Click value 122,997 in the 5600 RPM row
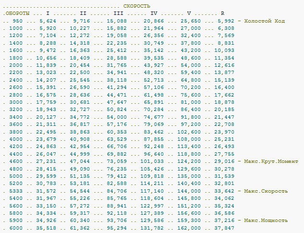 tap(152, 206)
